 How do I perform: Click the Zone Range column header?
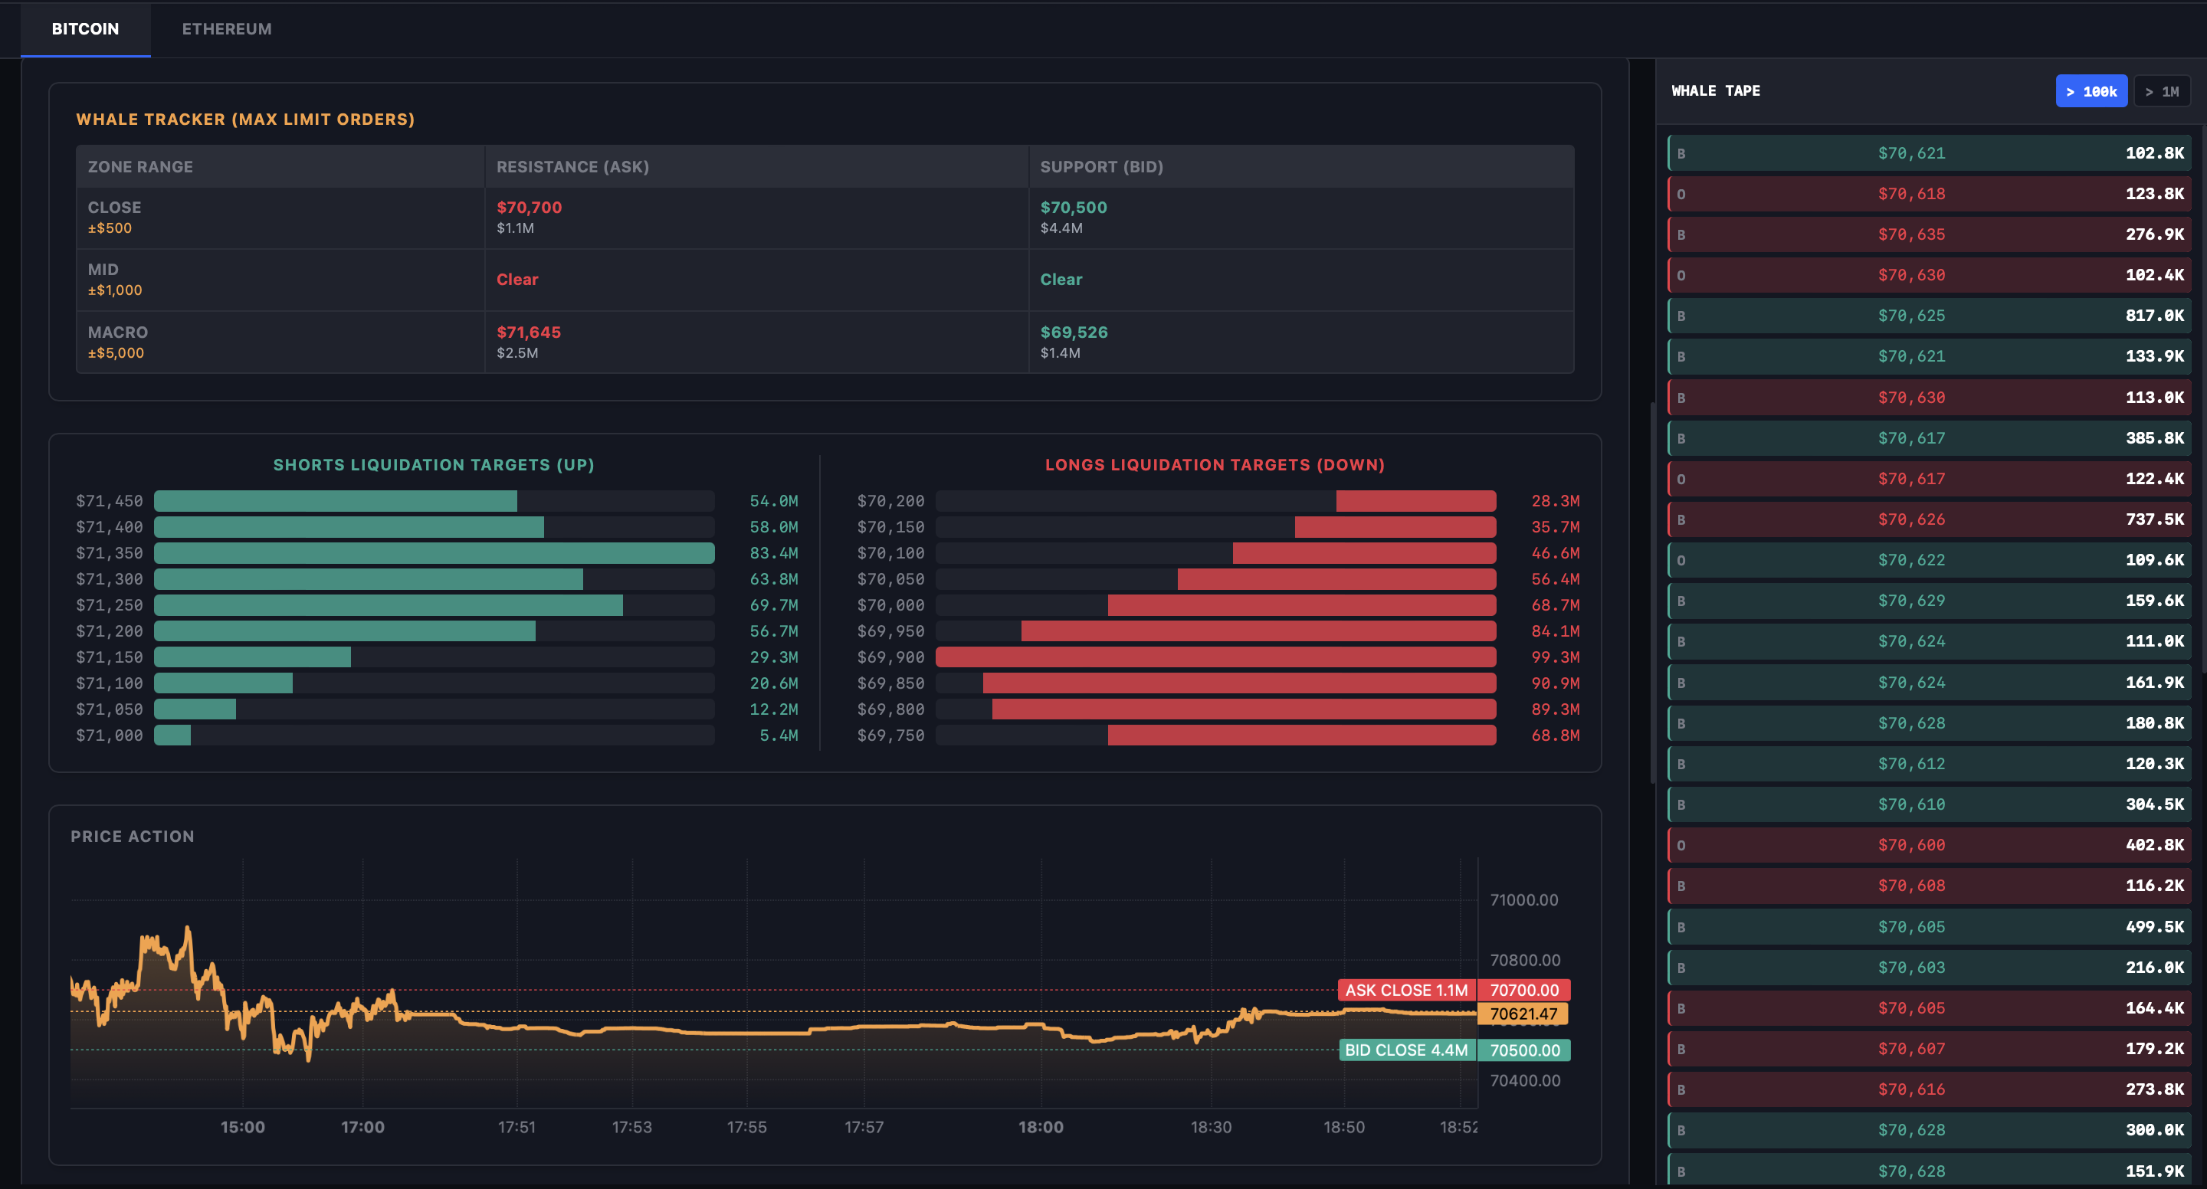(140, 167)
